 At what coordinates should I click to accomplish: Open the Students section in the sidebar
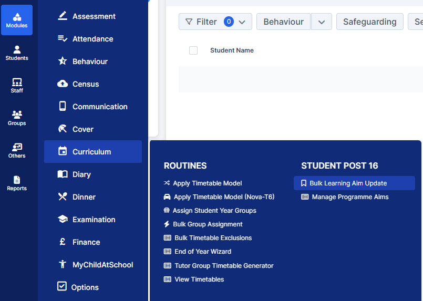(17, 53)
